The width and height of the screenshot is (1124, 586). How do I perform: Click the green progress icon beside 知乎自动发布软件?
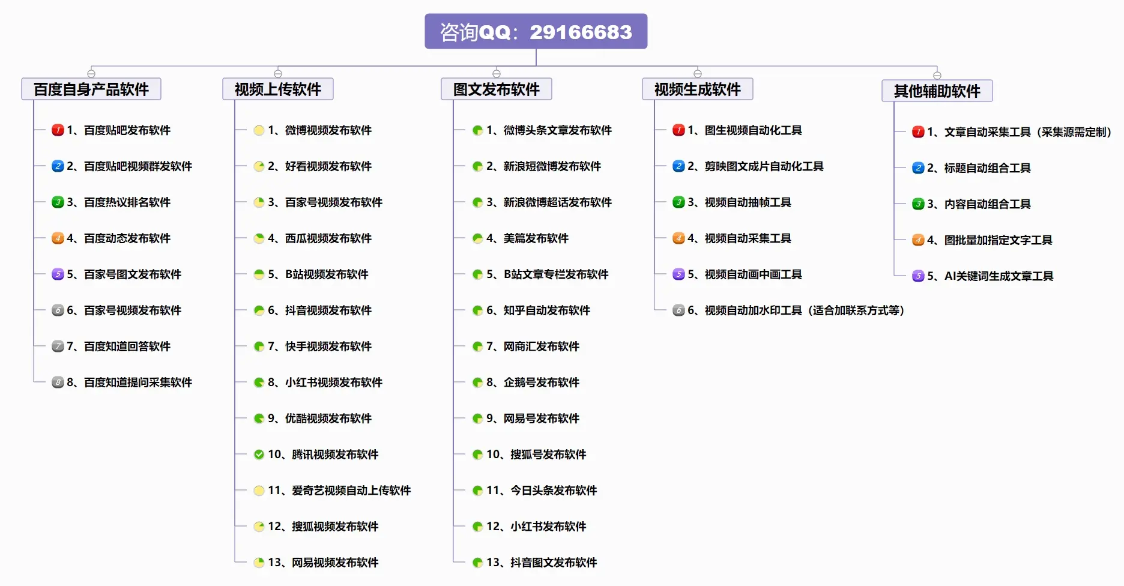(x=477, y=310)
